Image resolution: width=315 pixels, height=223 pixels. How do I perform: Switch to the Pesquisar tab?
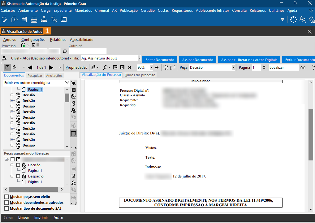click(35, 76)
